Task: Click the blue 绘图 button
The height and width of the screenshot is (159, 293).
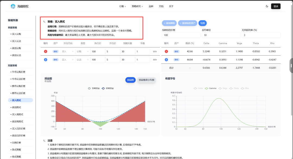Action: (x=202, y=23)
